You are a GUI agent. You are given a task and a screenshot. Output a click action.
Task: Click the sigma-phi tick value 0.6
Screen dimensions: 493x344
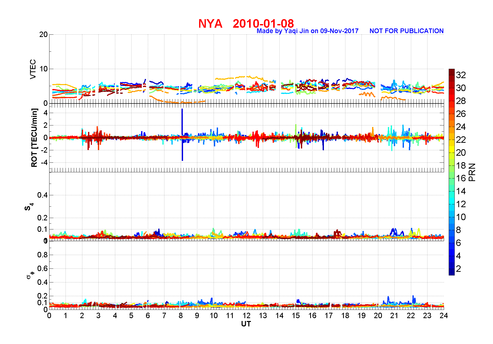(x=42, y=268)
